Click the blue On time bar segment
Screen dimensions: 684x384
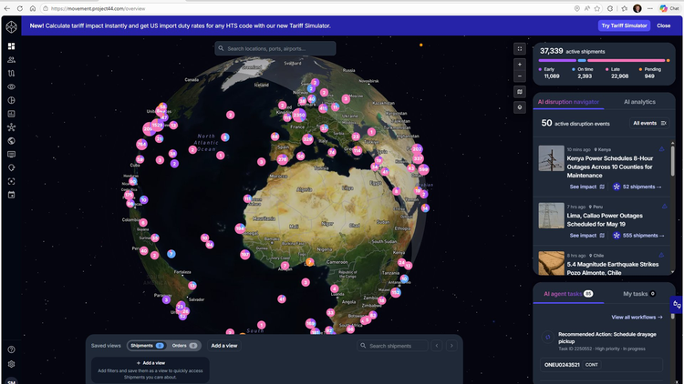click(x=582, y=61)
